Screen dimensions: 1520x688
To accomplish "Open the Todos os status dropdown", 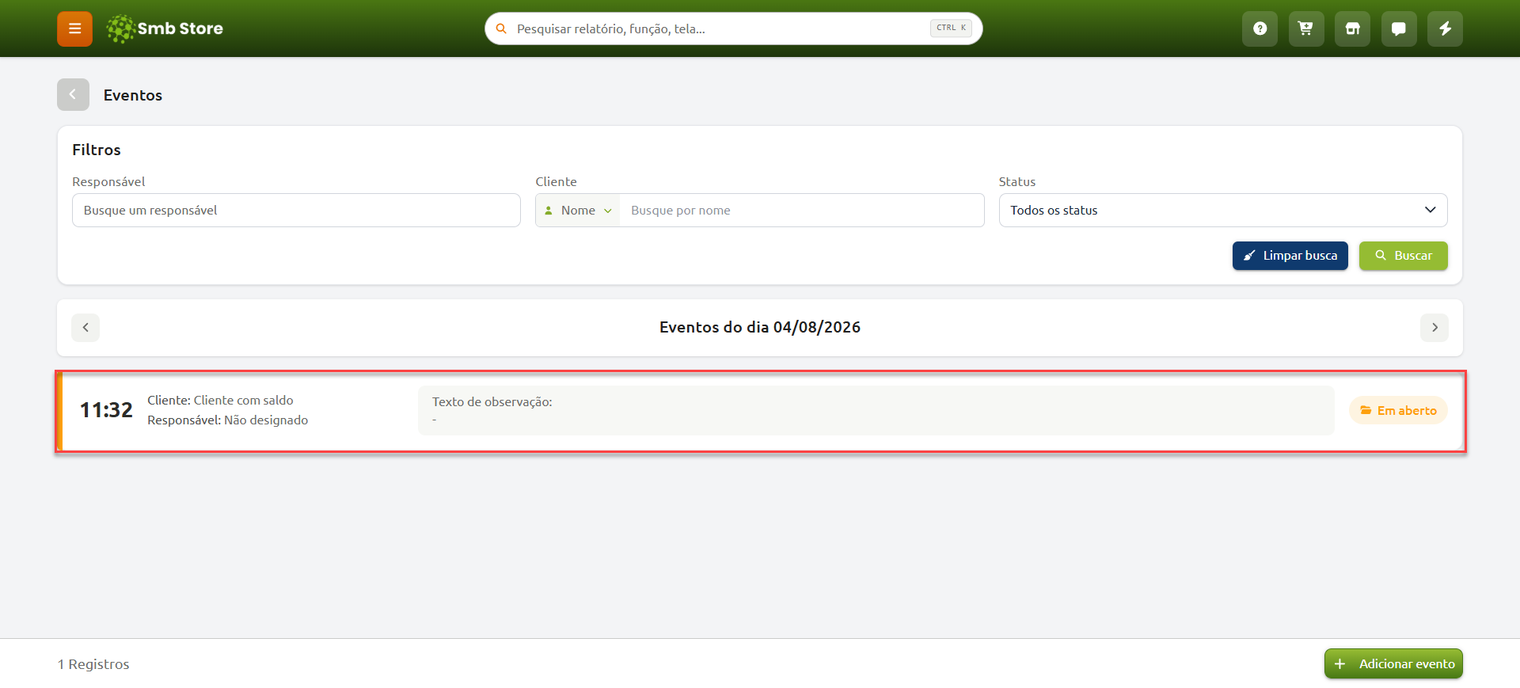I will pos(1223,211).
